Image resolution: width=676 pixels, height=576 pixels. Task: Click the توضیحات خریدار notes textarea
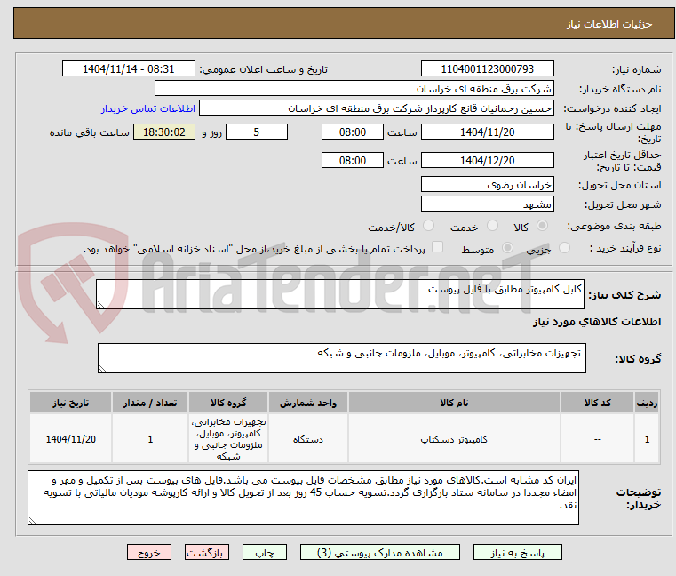pos(304,498)
